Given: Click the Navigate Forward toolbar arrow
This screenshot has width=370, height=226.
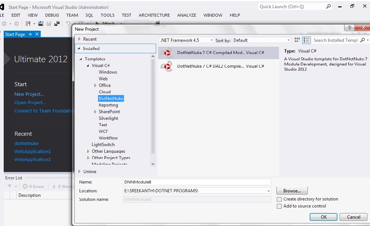Looking at the screenshot, I should [17, 24].
